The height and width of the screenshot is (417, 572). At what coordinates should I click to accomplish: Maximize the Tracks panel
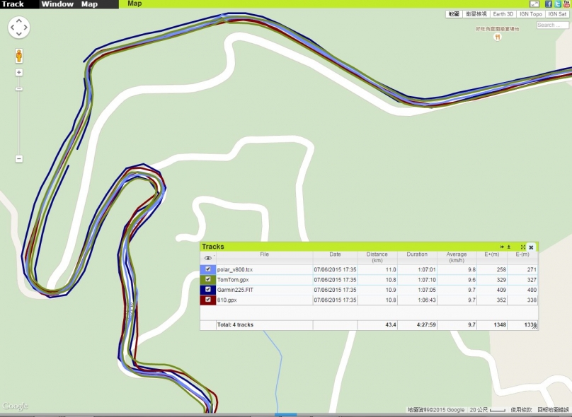(x=522, y=247)
